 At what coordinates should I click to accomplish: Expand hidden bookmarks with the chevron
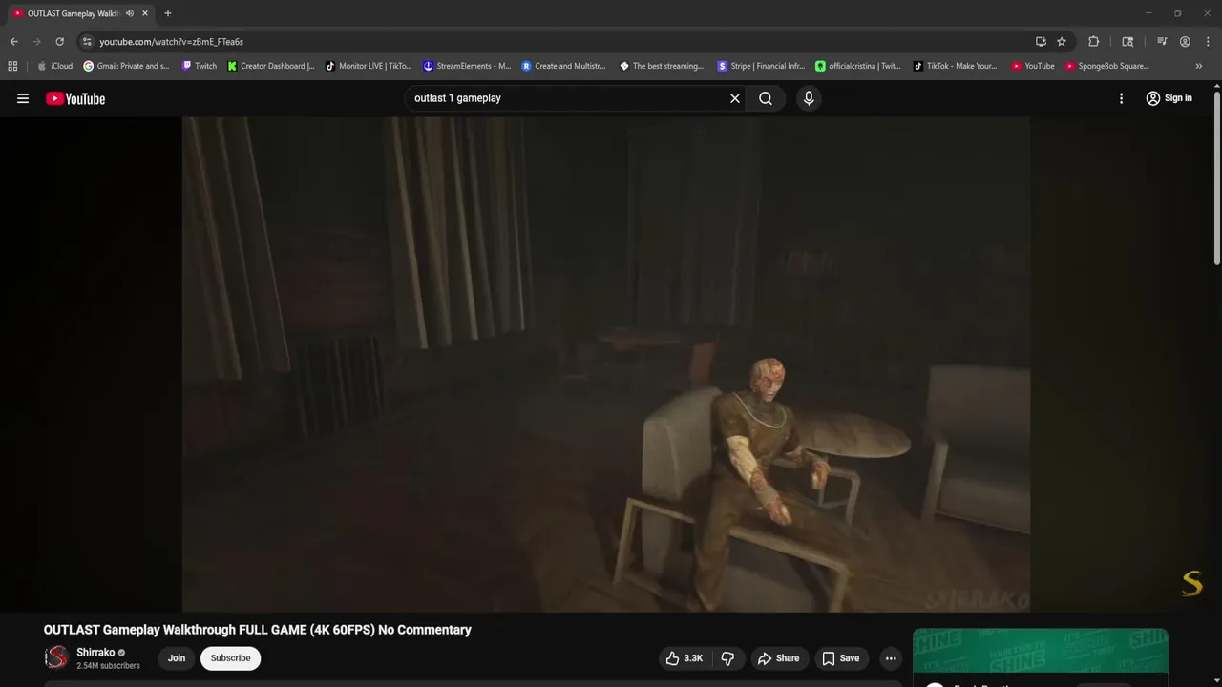pos(1199,66)
